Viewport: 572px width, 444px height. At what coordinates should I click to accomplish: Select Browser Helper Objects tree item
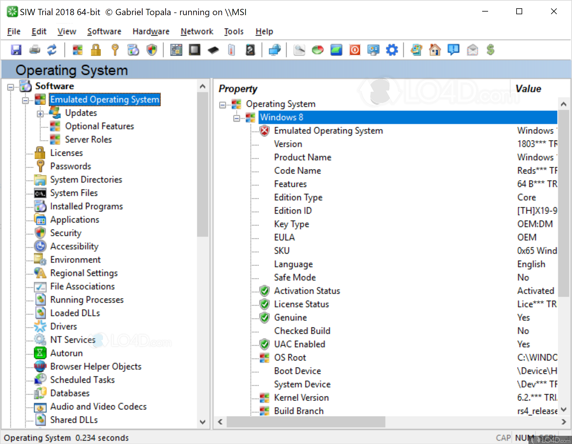coord(96,366)
